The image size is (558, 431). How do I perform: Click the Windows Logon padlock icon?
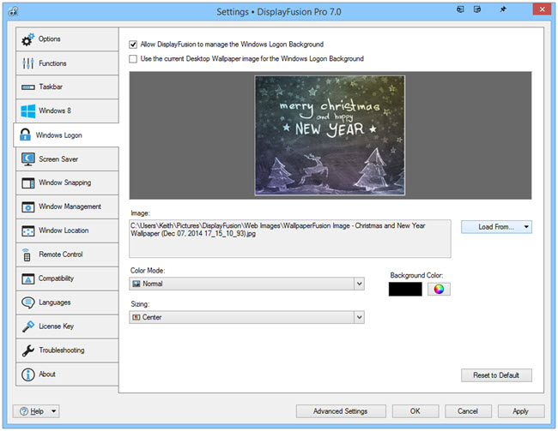pos(25,135)
